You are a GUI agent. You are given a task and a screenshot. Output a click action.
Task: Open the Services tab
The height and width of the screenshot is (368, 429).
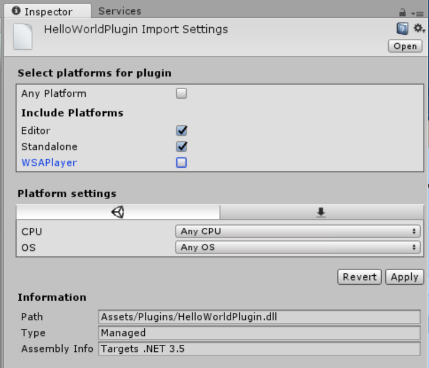(119, 11)
